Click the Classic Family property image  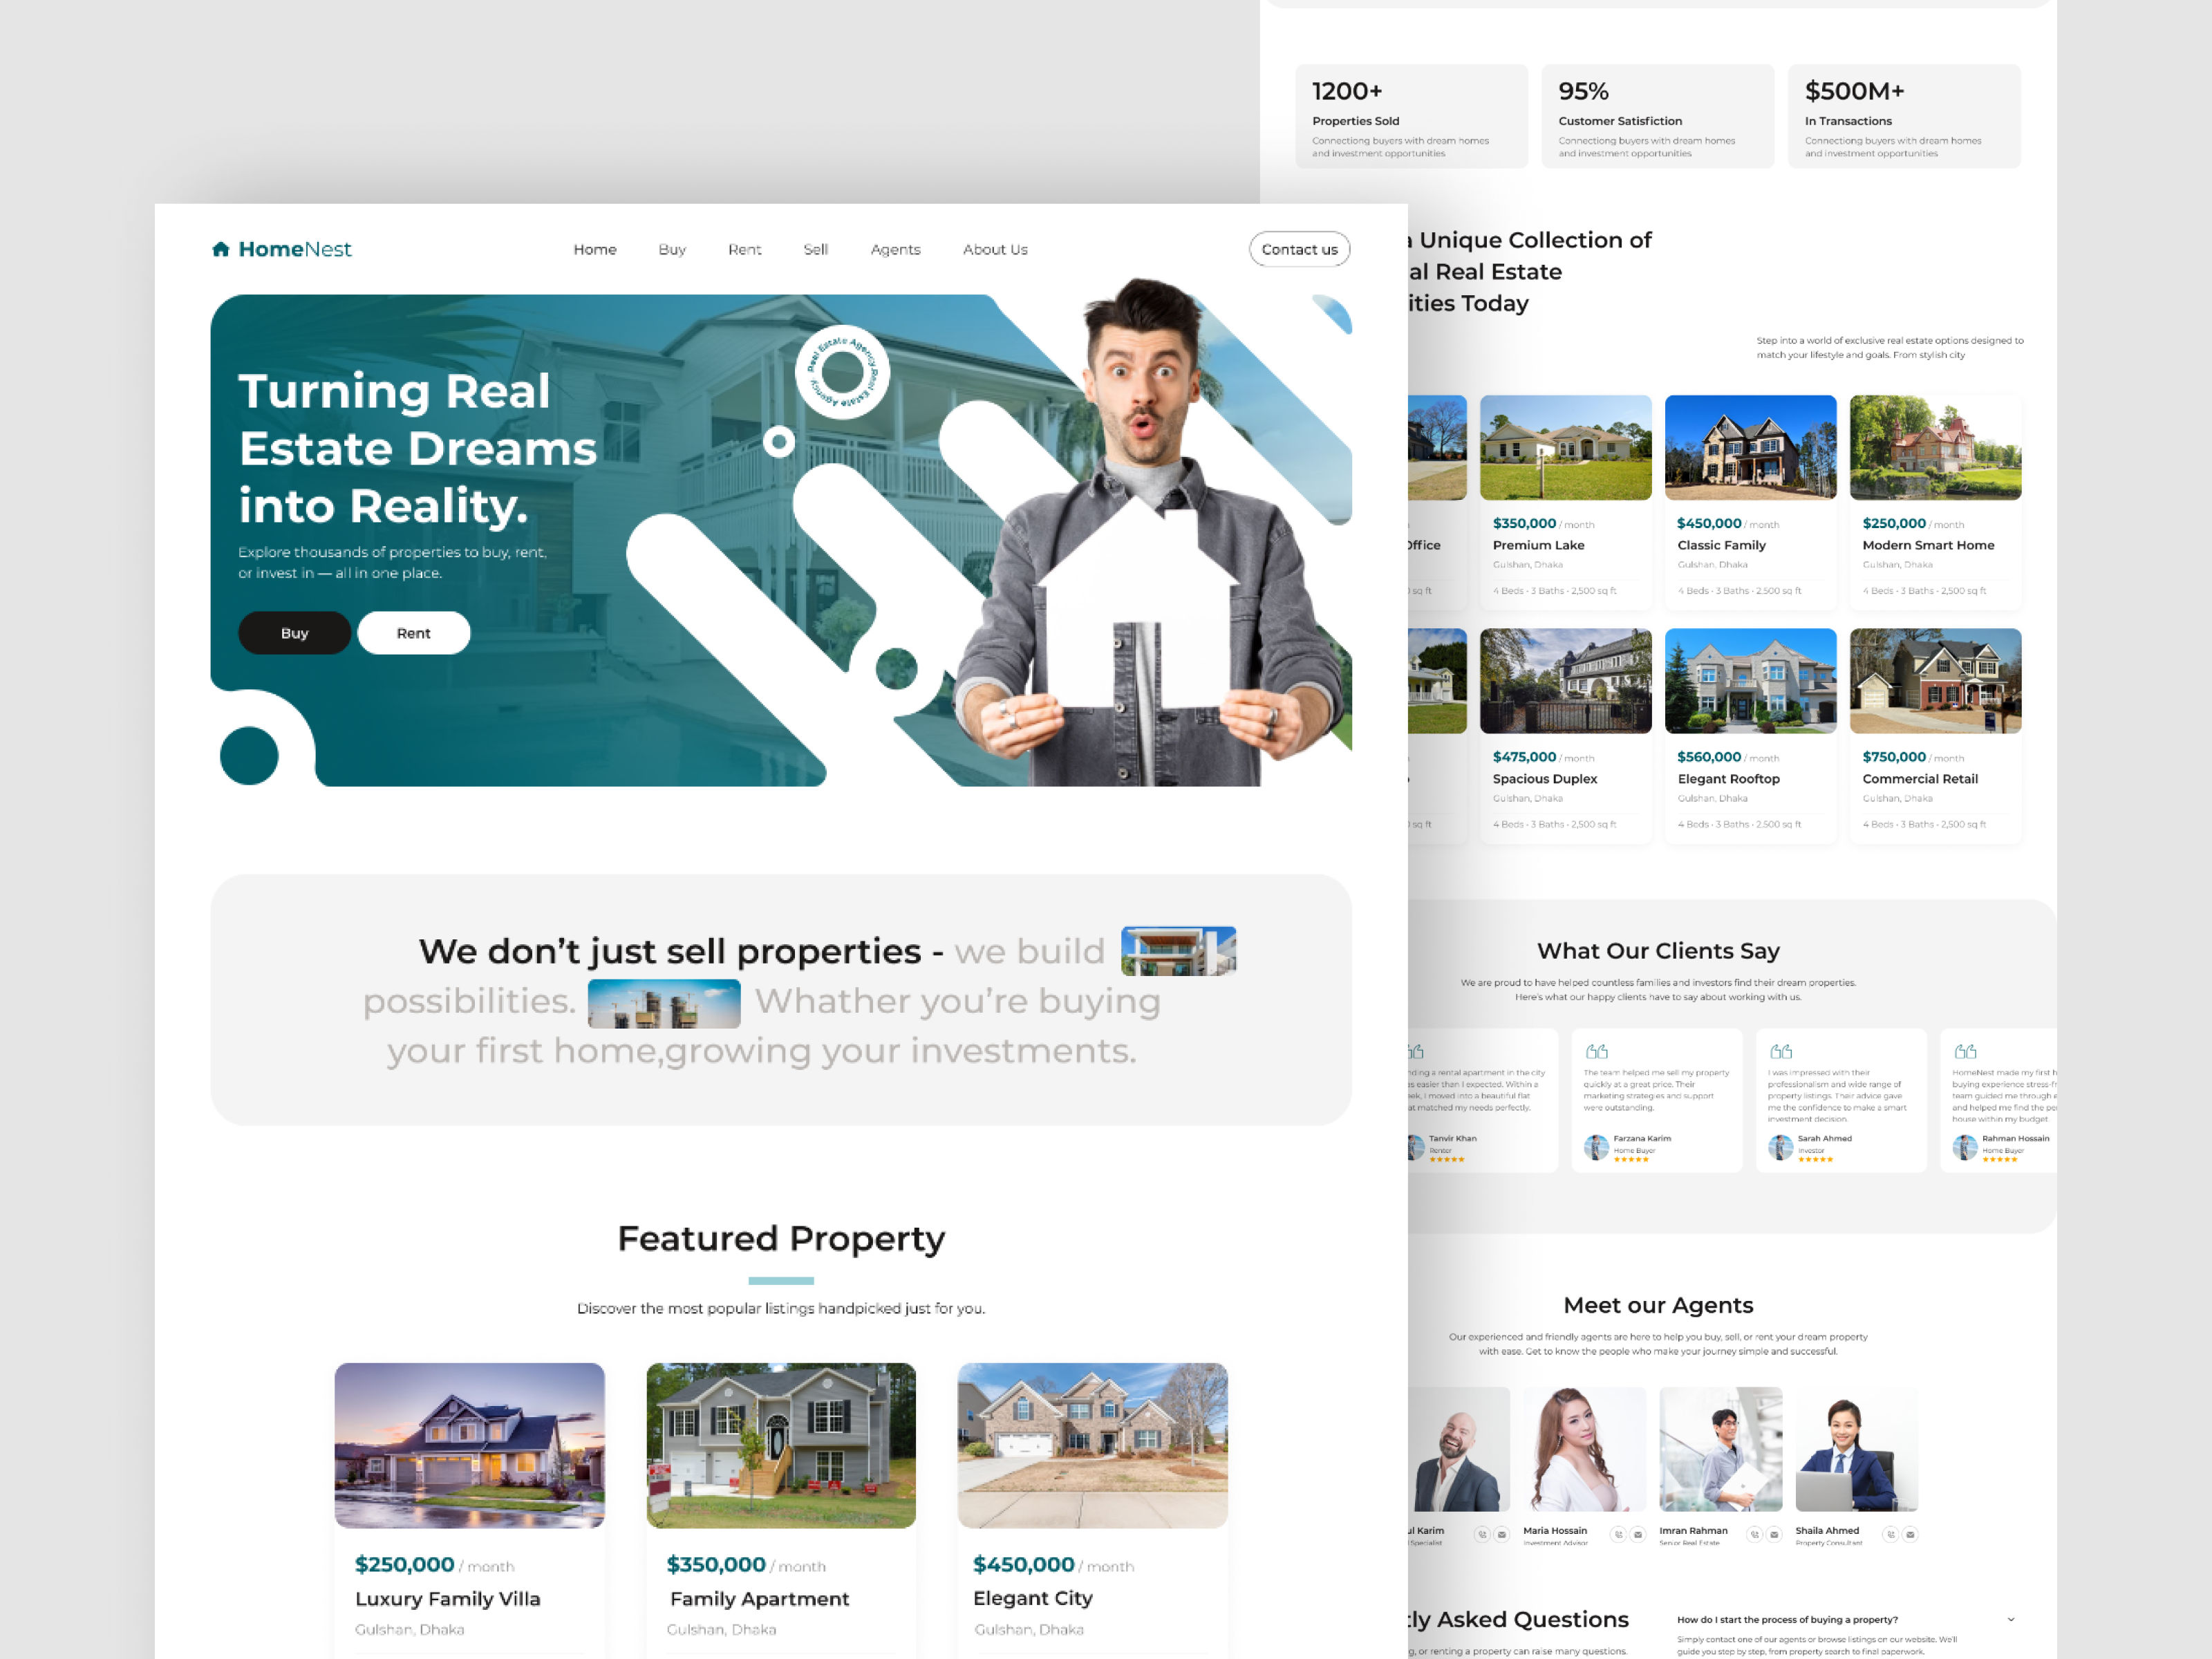tap(1750, 447)
